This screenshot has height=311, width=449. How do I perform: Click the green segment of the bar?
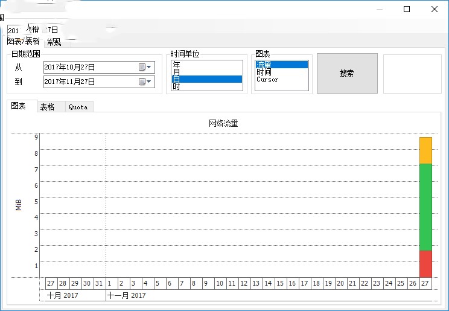tap(425, 207)
